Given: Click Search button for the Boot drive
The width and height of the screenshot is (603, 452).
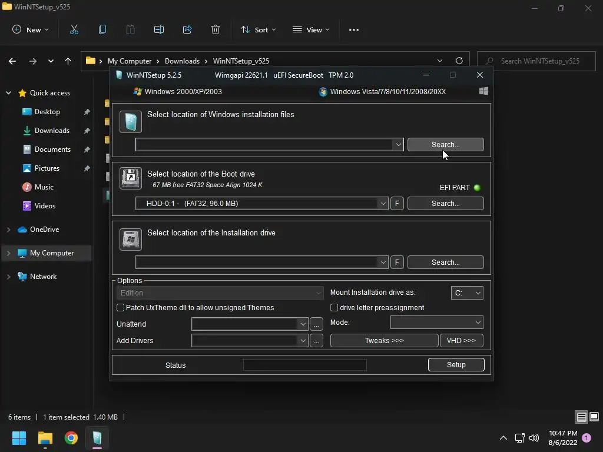Looking at the screenshot, I should tap(445, 203).
